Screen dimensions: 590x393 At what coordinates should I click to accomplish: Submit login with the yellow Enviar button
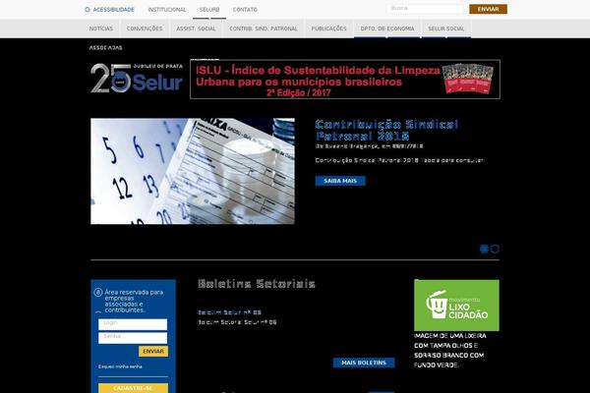153,352
